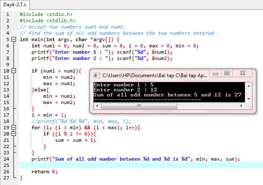
Task: Minimize the console output window
Action: coord(216,73)
